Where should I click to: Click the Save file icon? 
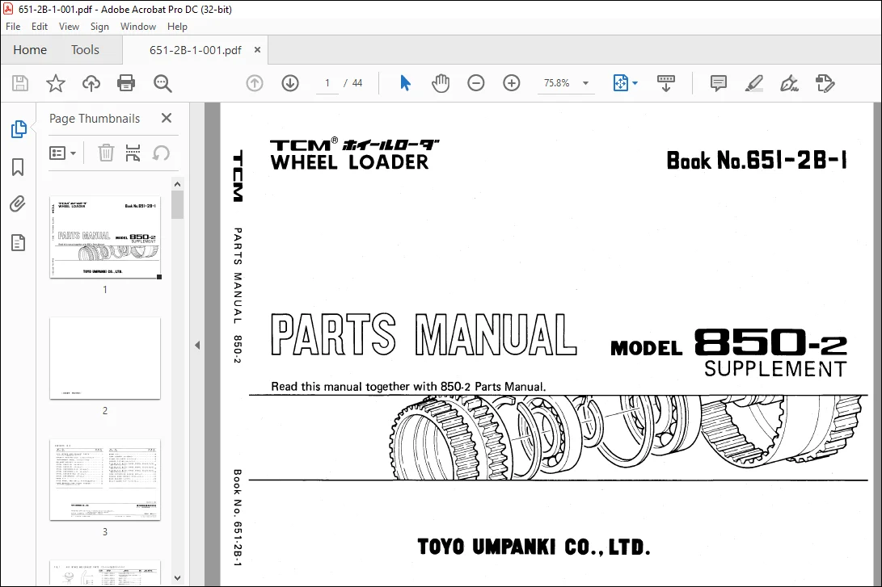(x=20, y=83)
